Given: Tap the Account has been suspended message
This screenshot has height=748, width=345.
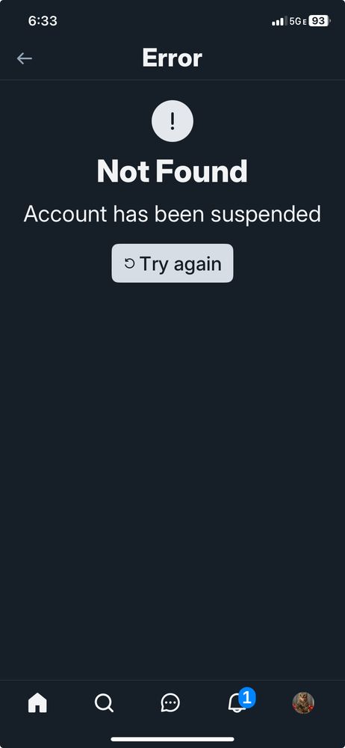Looking at the screenshot, I should pyautogui.click(x=172, y=214).
